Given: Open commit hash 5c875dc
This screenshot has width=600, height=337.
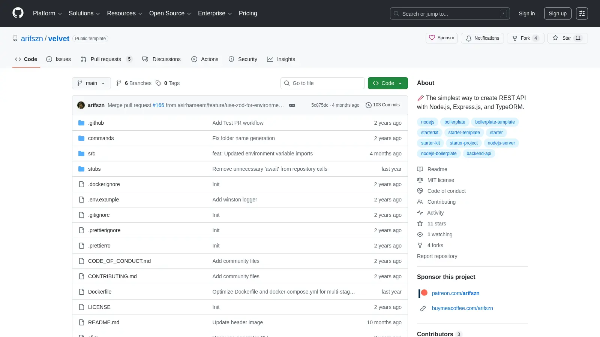Looking at the screenshot, I should pos(319,105).
